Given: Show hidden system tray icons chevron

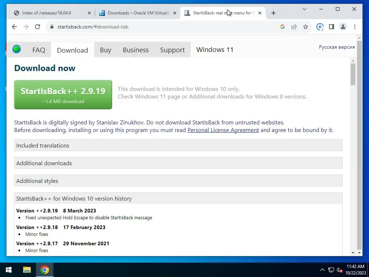Looking at the screenshot, I should (x=323, y=270).
